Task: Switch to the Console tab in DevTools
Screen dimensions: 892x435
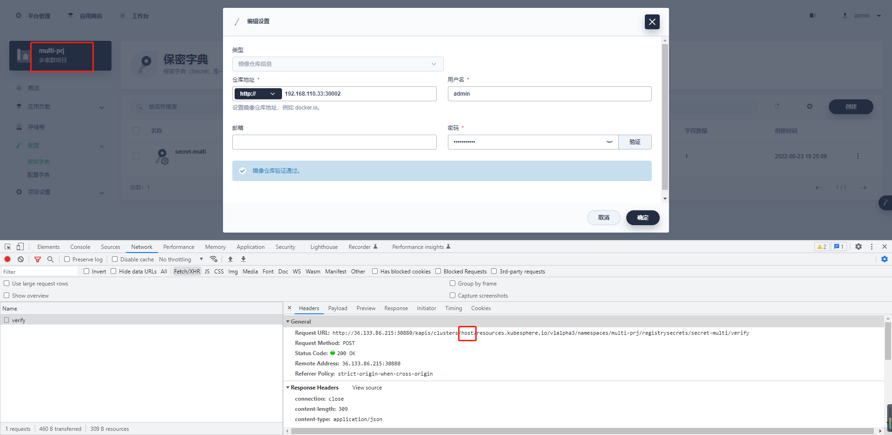Action: (x=80, y=247)
